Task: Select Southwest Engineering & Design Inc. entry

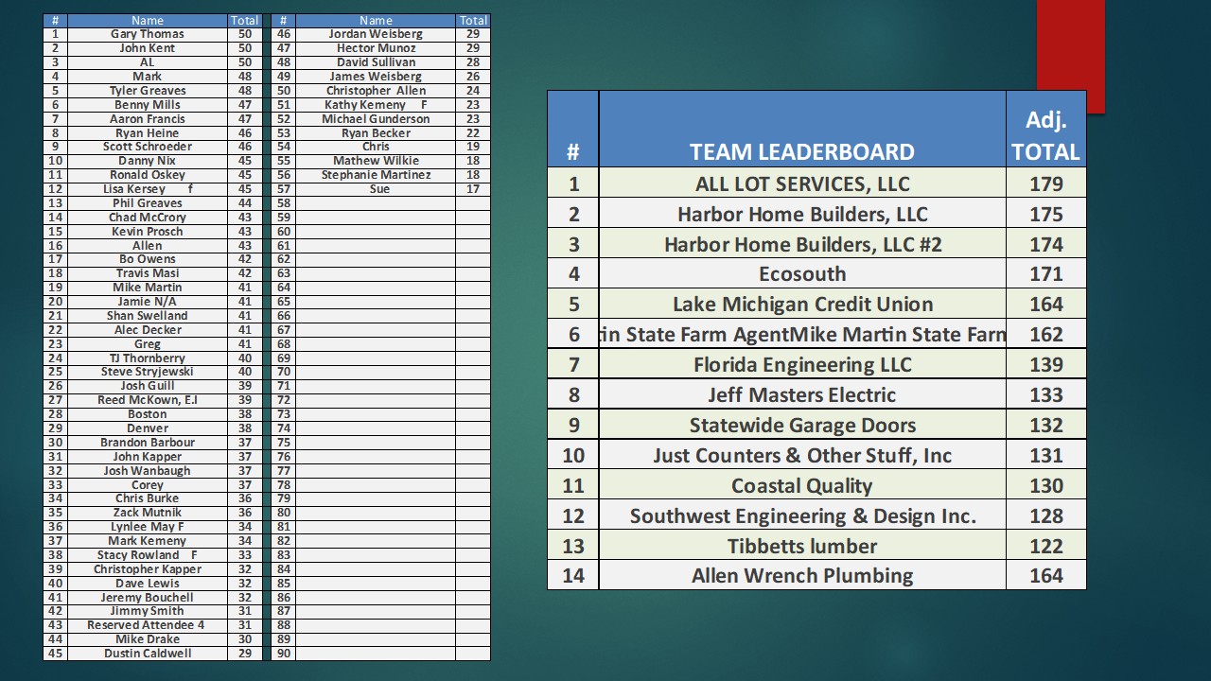Action: click(x=801, y=516)
